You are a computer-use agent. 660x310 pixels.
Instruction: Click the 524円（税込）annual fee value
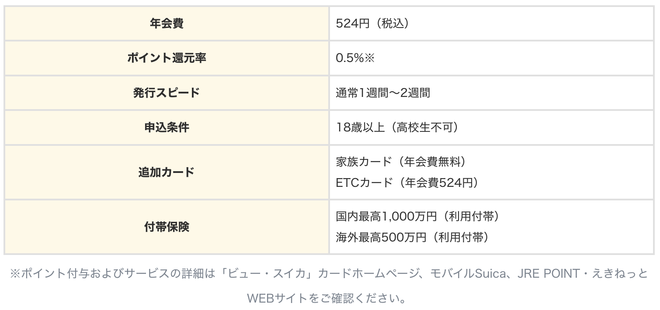click(373, 24)
